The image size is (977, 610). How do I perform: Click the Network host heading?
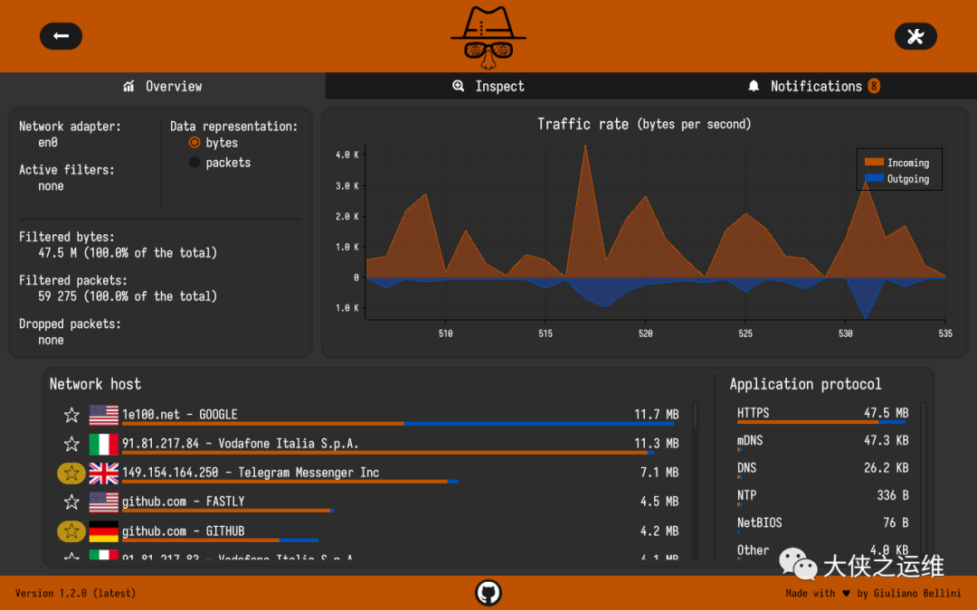click(95, 384)
